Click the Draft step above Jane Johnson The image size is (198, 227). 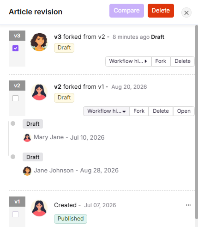click(x=33, y=157)
